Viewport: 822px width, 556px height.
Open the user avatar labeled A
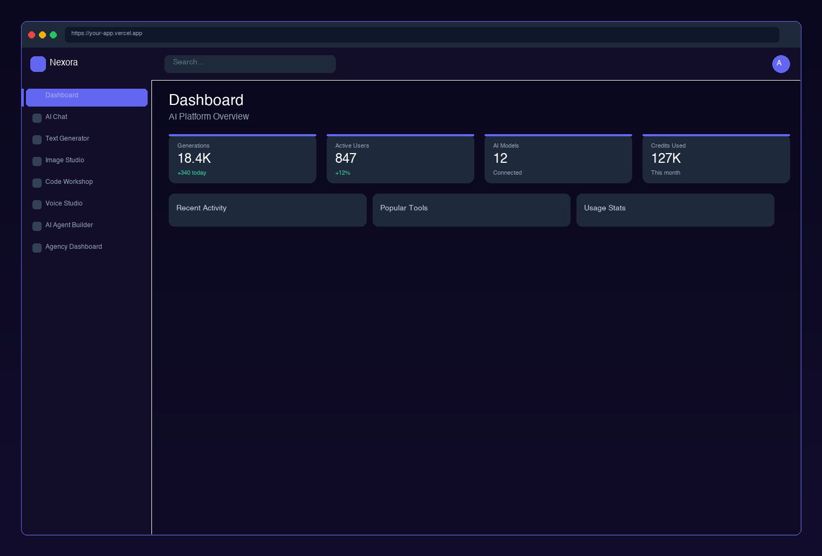pos(780,64)
